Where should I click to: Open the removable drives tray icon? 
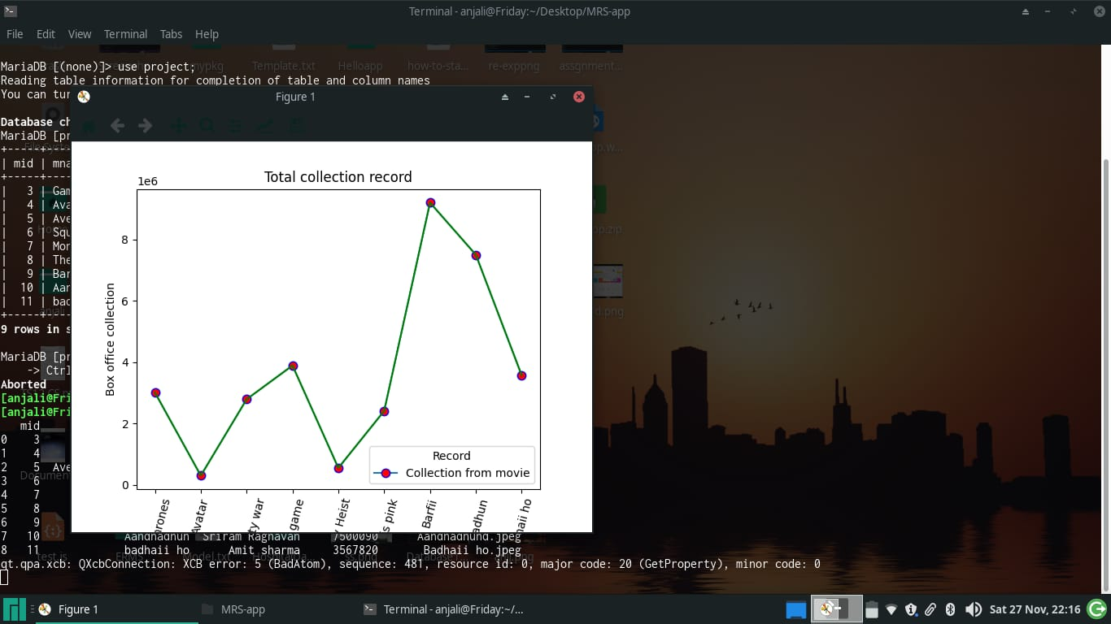872,609
